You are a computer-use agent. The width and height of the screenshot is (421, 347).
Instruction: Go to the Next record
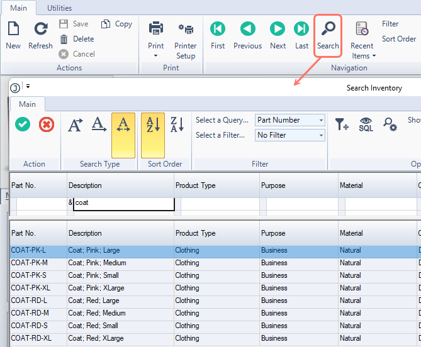[278, 35]
